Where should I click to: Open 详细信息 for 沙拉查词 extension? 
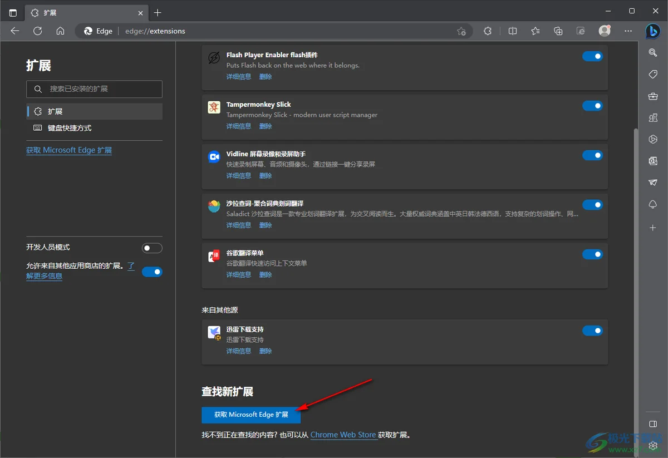239,225
